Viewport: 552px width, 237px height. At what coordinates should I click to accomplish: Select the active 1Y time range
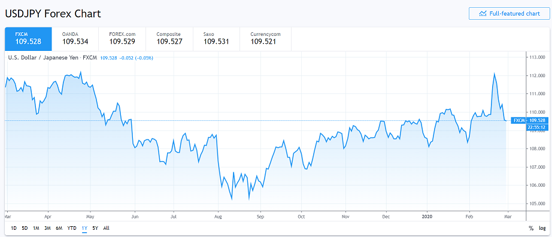pyautogui.click(x=84, y=228)
